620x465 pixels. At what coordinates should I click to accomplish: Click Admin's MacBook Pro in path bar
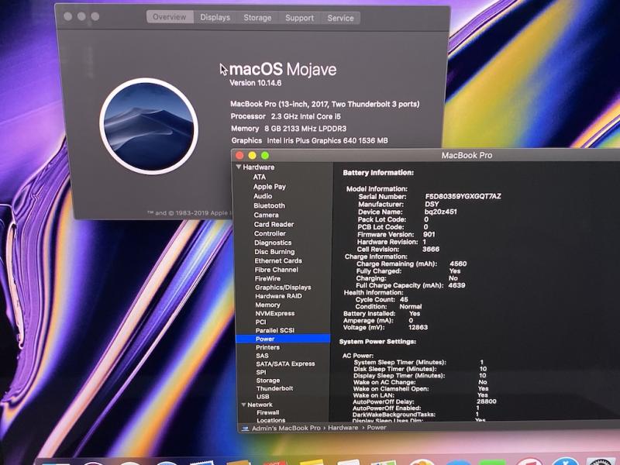[x=286, y=429]
